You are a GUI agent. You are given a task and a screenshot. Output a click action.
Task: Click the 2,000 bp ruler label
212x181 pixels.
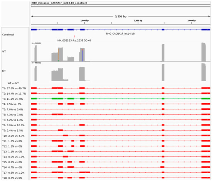coord(138,20)
